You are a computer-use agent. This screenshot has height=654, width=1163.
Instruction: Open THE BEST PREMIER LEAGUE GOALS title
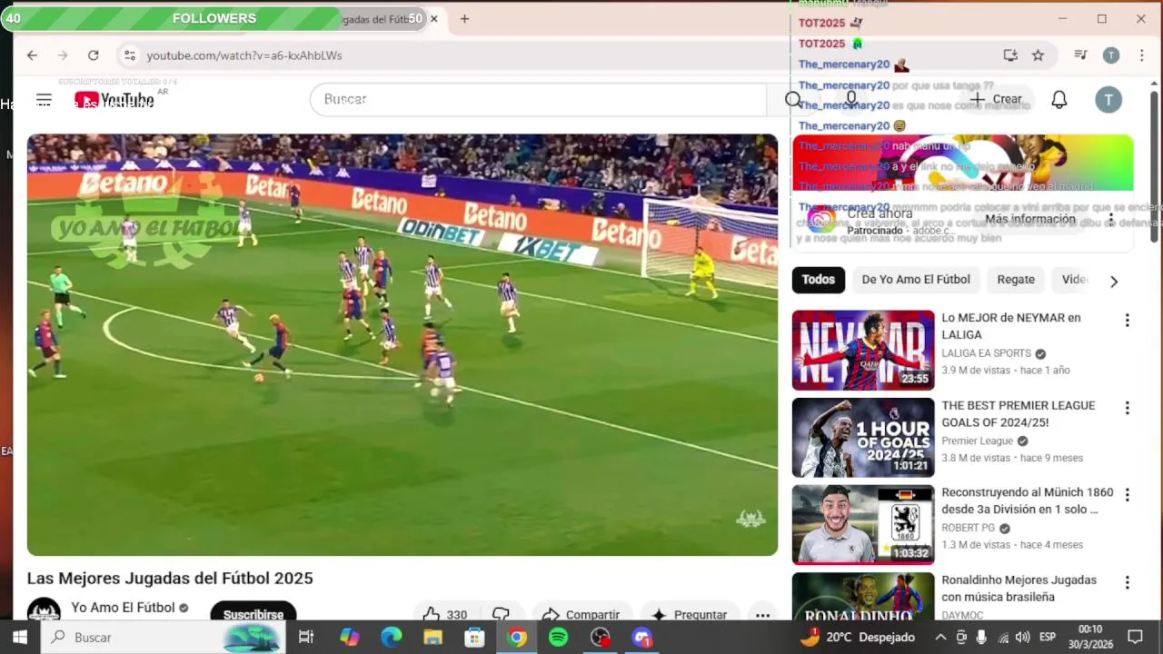click(x=1019, y=413)
